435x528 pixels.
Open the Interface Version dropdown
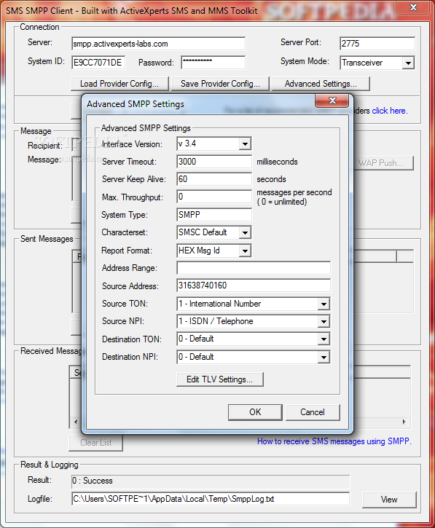[x=245, y=144]
